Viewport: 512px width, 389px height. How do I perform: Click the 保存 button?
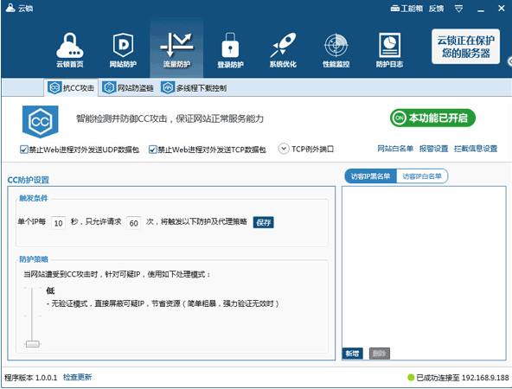point(263,222)
